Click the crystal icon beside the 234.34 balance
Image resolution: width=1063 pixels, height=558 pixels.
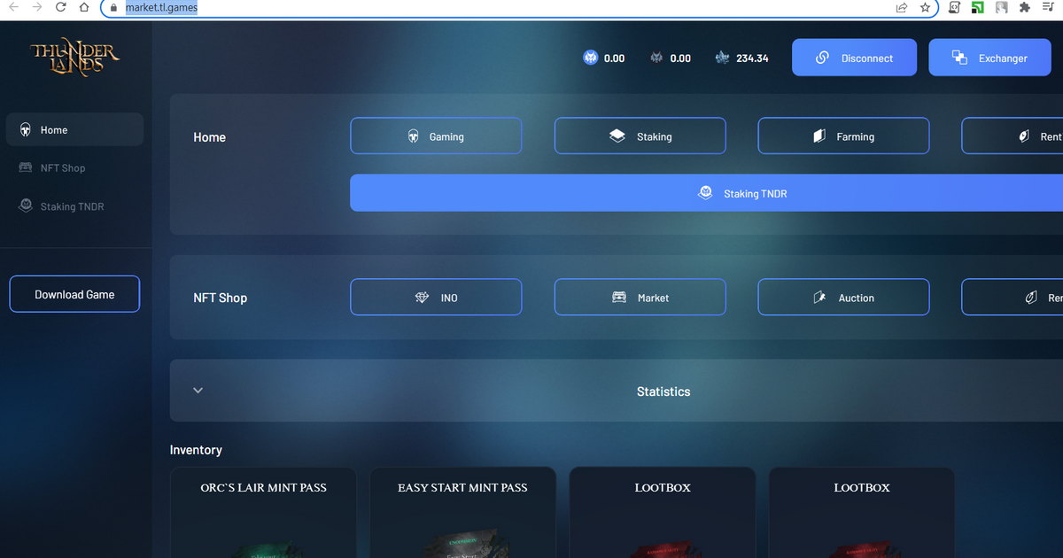click(723, 58)
